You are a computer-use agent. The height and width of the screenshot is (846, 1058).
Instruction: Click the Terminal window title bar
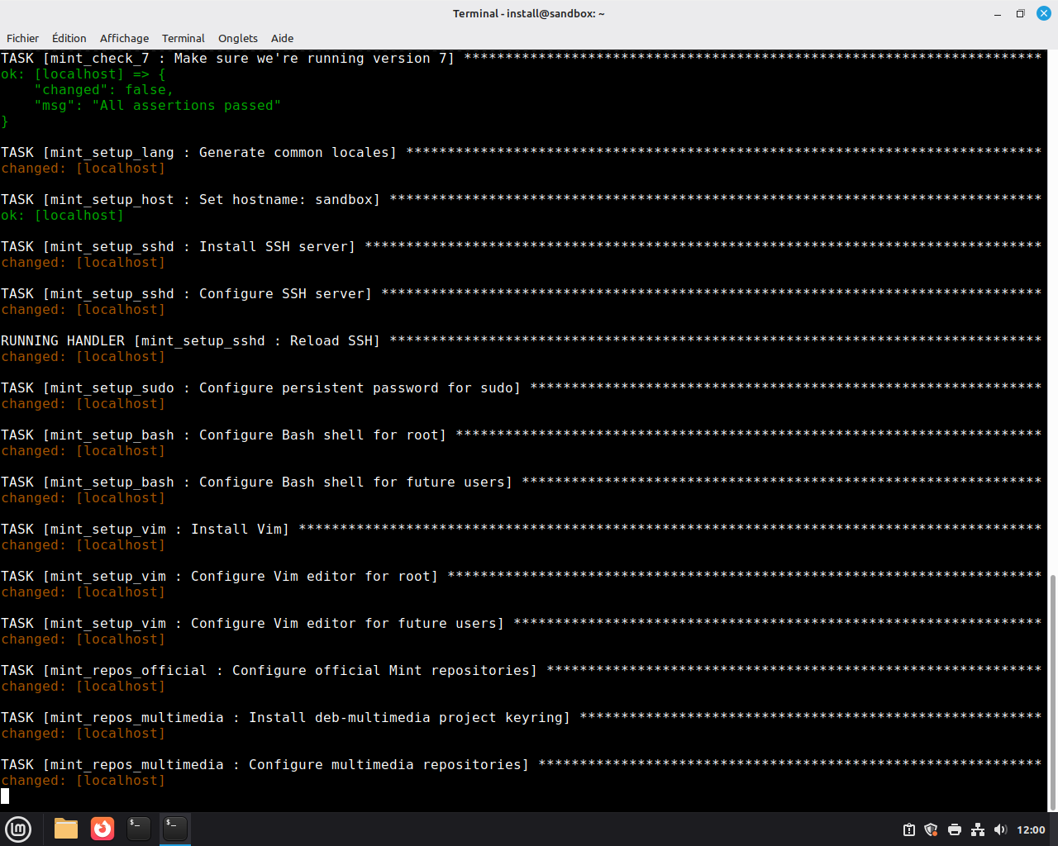tap(529, 13)
